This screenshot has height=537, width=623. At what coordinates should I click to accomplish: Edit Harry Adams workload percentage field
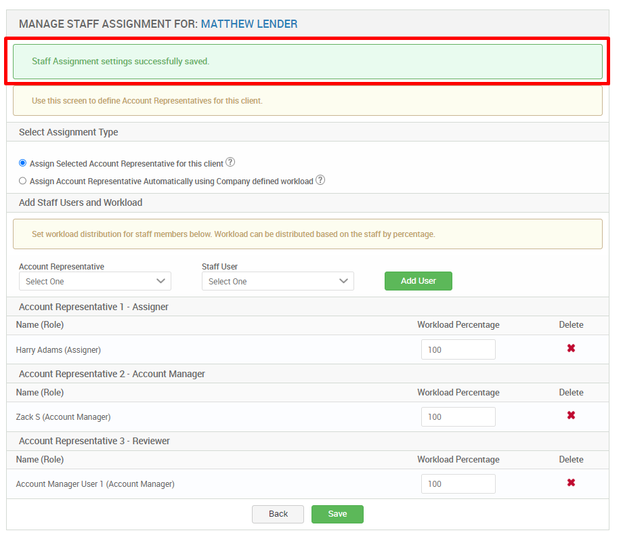pos(458,349)
